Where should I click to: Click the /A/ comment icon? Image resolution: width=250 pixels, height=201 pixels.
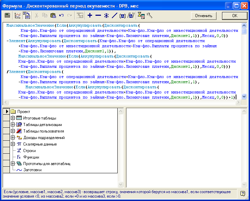click(x=131, y=15)
